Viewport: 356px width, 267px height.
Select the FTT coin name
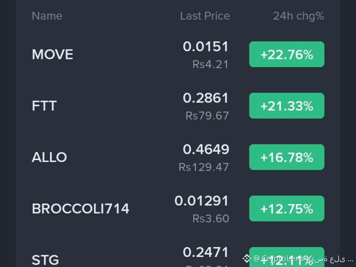(44, 106)
